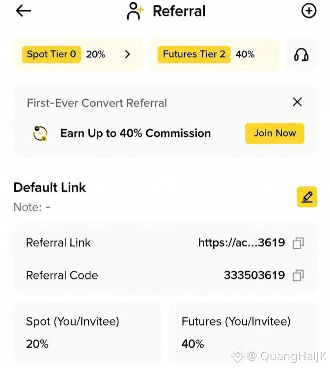
Task: Open the Futures (You/Invitee) card
Action: pyautogui.click(x=243, y=333)
